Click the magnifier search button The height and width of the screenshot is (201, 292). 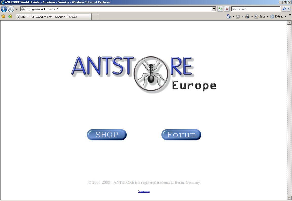[x=284, y=9]
